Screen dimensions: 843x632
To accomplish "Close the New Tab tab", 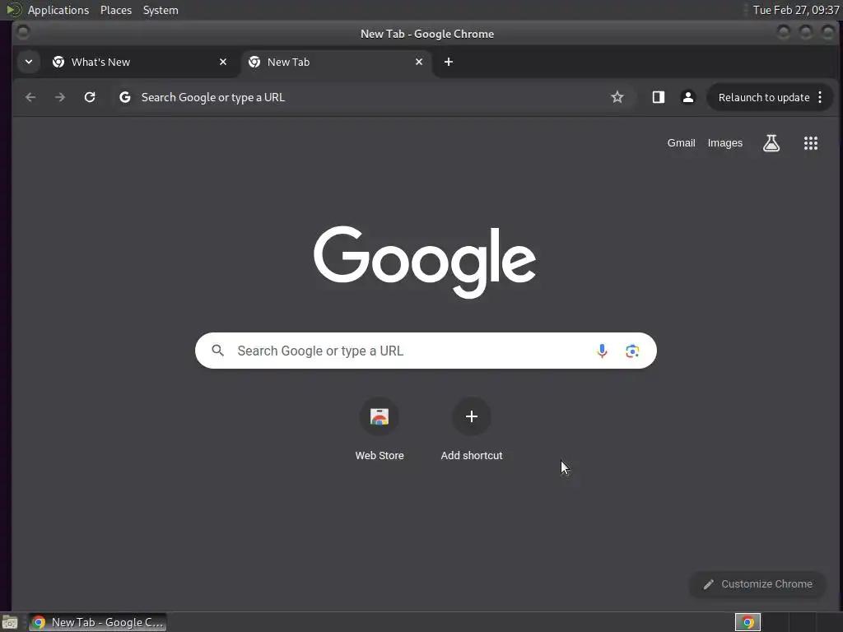I will pyautogui.click(x=419, y=62).
